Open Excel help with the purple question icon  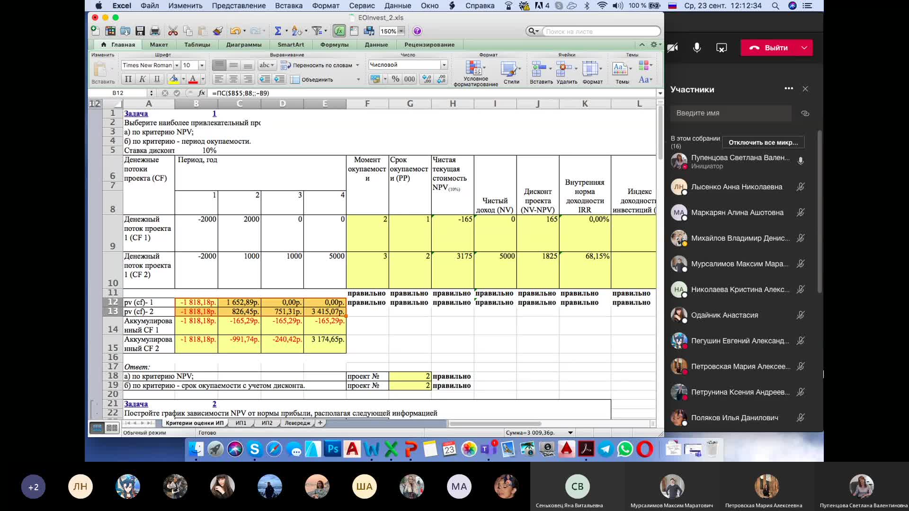coord(417,31)
